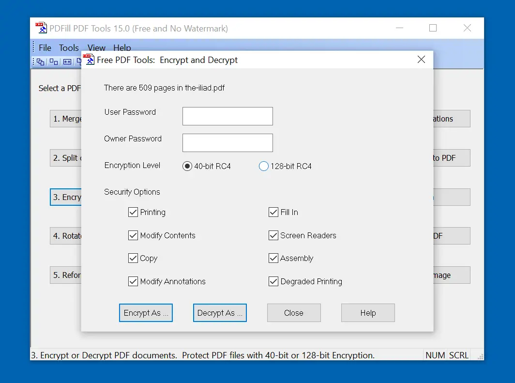Maximize the PDFill PDF Tools window
515x383 pixels.
pyautogui.click(x=433, y=28)
